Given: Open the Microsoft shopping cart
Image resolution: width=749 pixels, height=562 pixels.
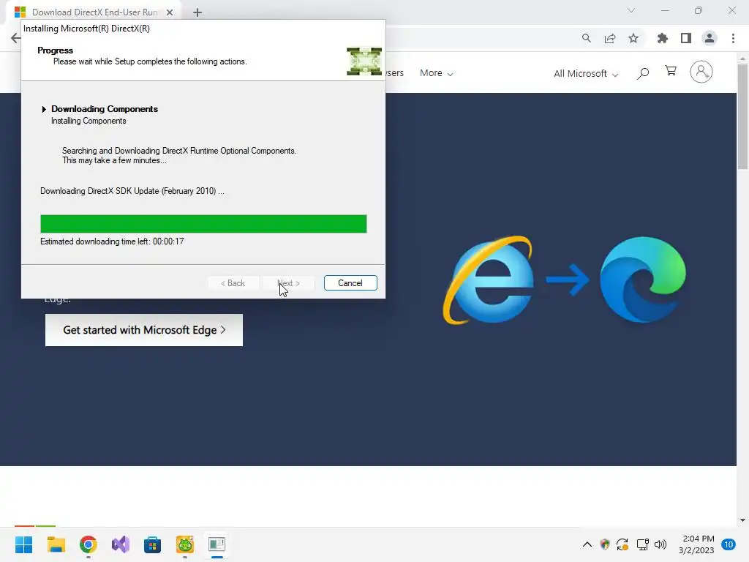Looking at the screenshot, I should (x=671, y=71).
